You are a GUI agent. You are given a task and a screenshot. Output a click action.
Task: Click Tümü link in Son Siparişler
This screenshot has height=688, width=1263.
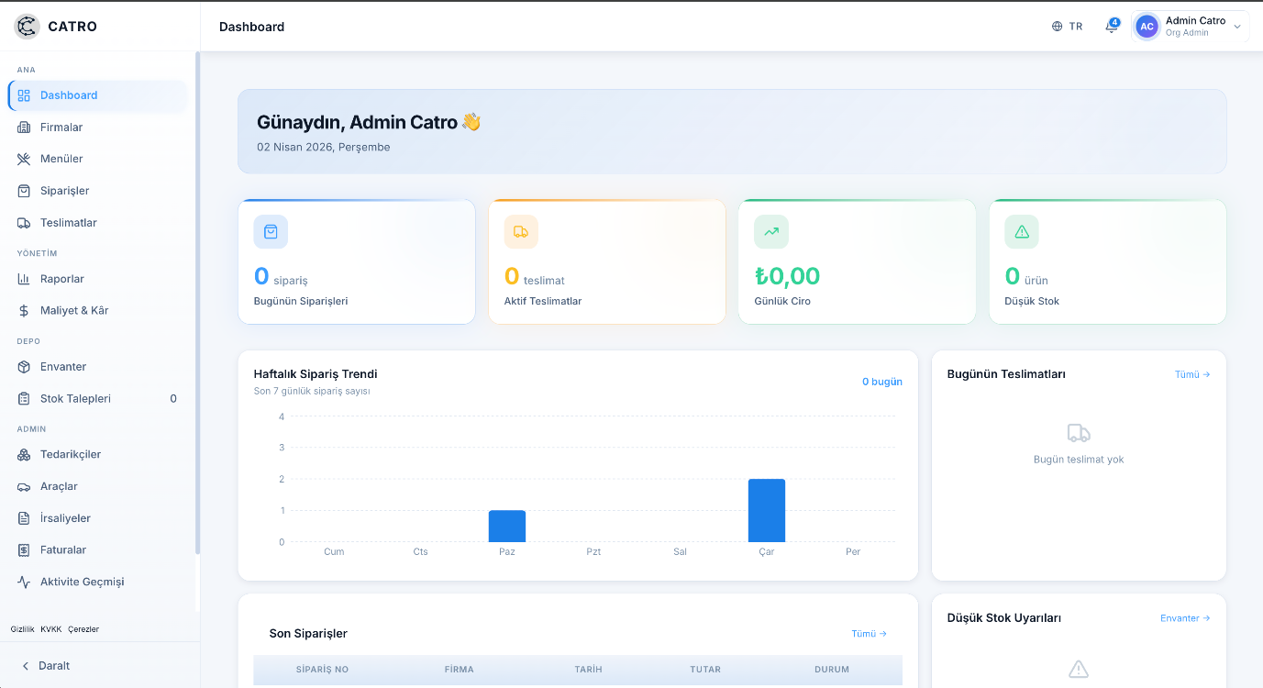click(x=869, y=634)
